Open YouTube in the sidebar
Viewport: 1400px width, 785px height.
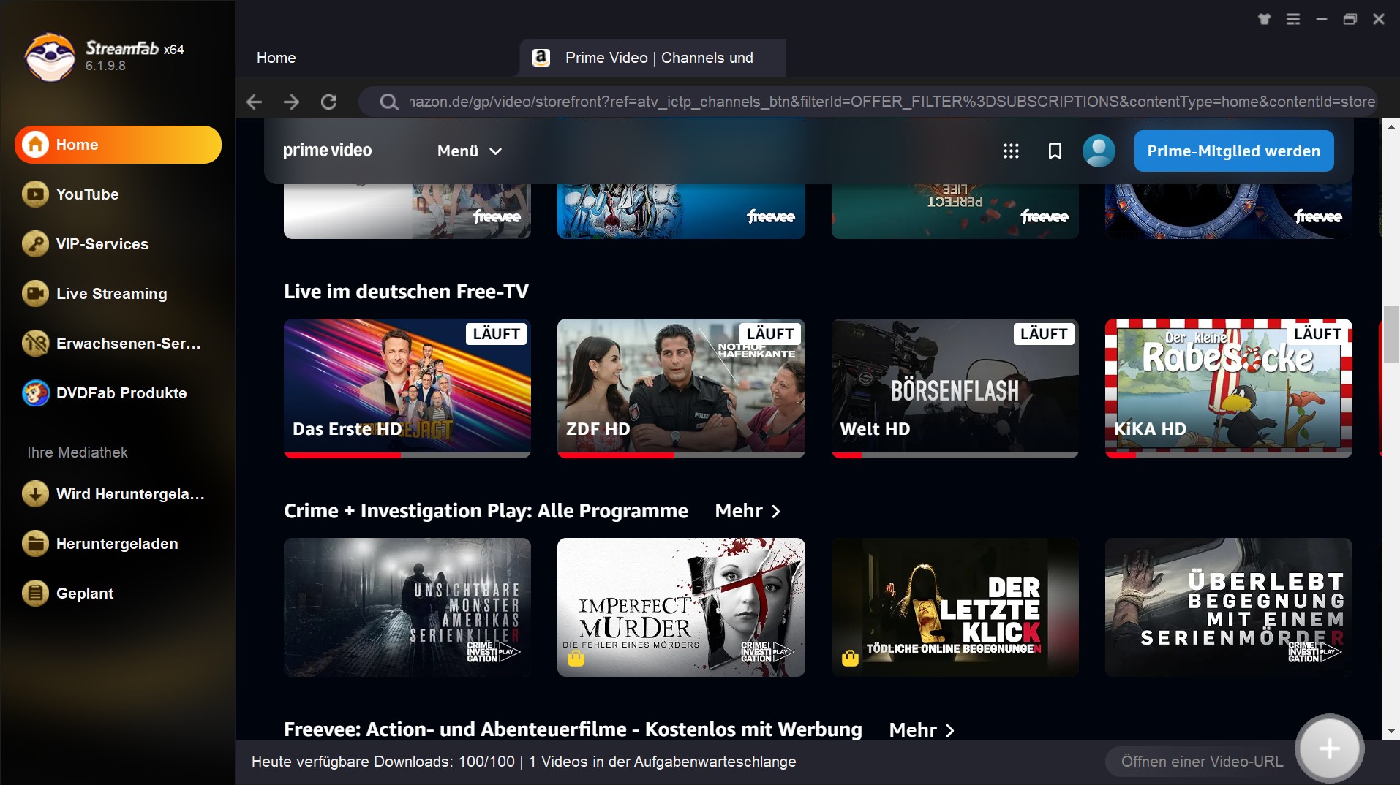click(x=118, y=194)
